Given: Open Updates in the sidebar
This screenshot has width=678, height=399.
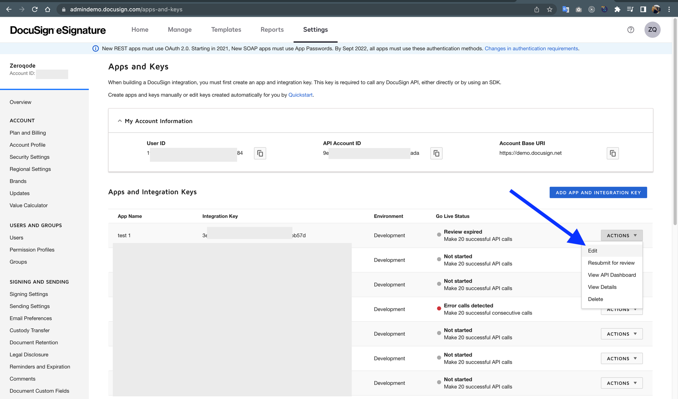Looking at the screenshot, I should point(20,193).
